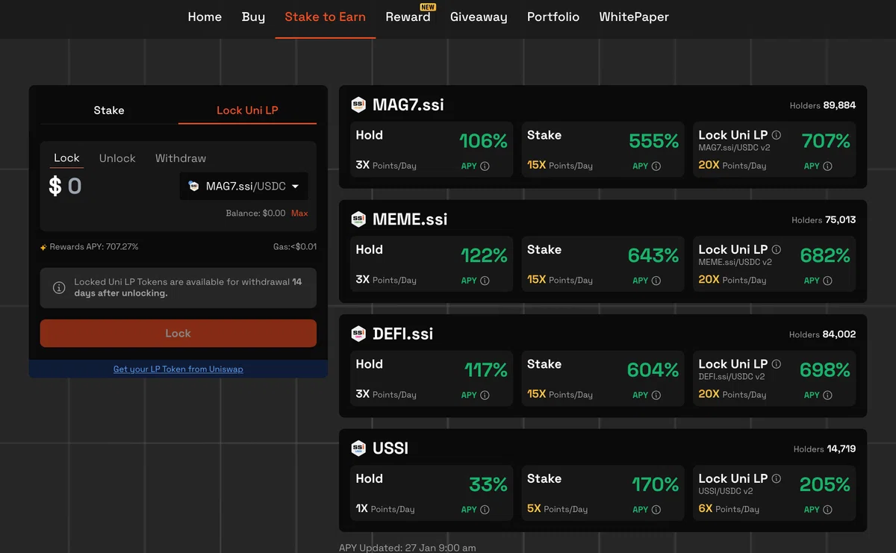Click the MEME.ssi token logo icon
The width and height of the screenshot is (896, 553).
[x=358, y=219]
